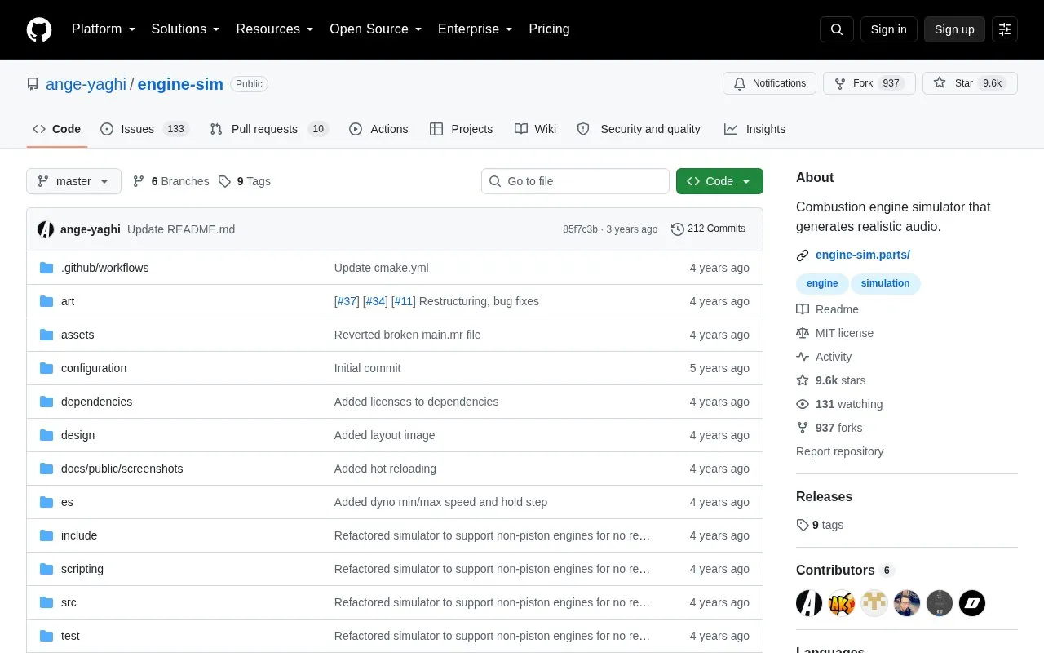Open the dependencies folder
The height and width of the screenshot is (653, 1044).
coord(96,402)
